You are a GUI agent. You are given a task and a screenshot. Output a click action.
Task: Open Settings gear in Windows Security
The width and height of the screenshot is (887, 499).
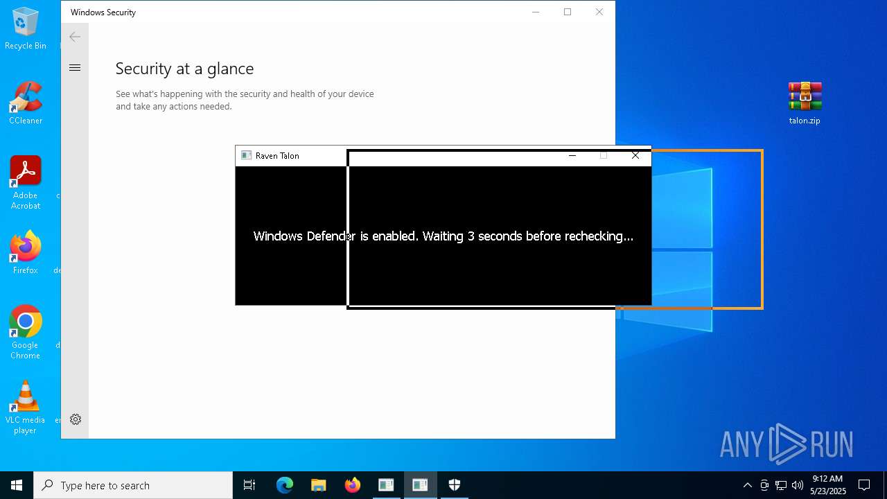coord(76,419)
